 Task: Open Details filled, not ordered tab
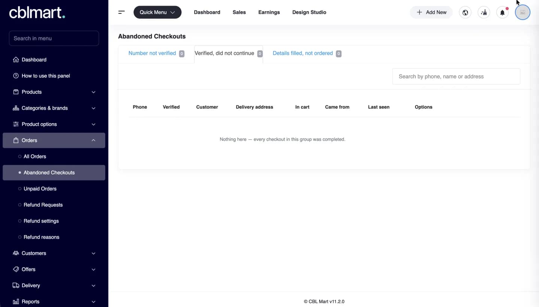point(307,54)
